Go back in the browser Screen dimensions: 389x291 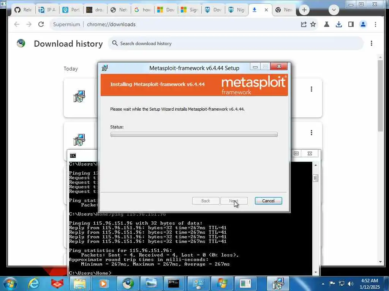[17, 24]
